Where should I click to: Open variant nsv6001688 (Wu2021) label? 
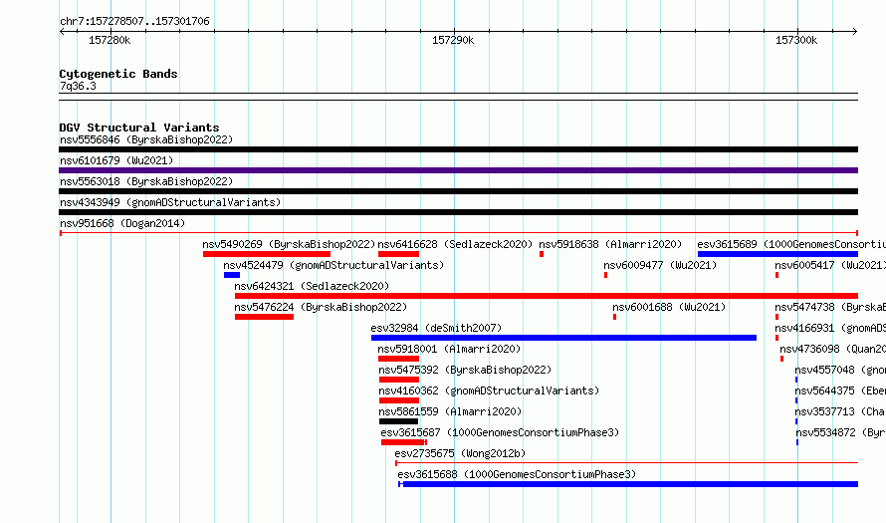[669, 307]
